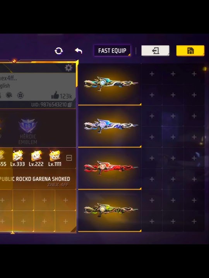
Task: Click the undo back arrow icon
Action: point(79,51)
